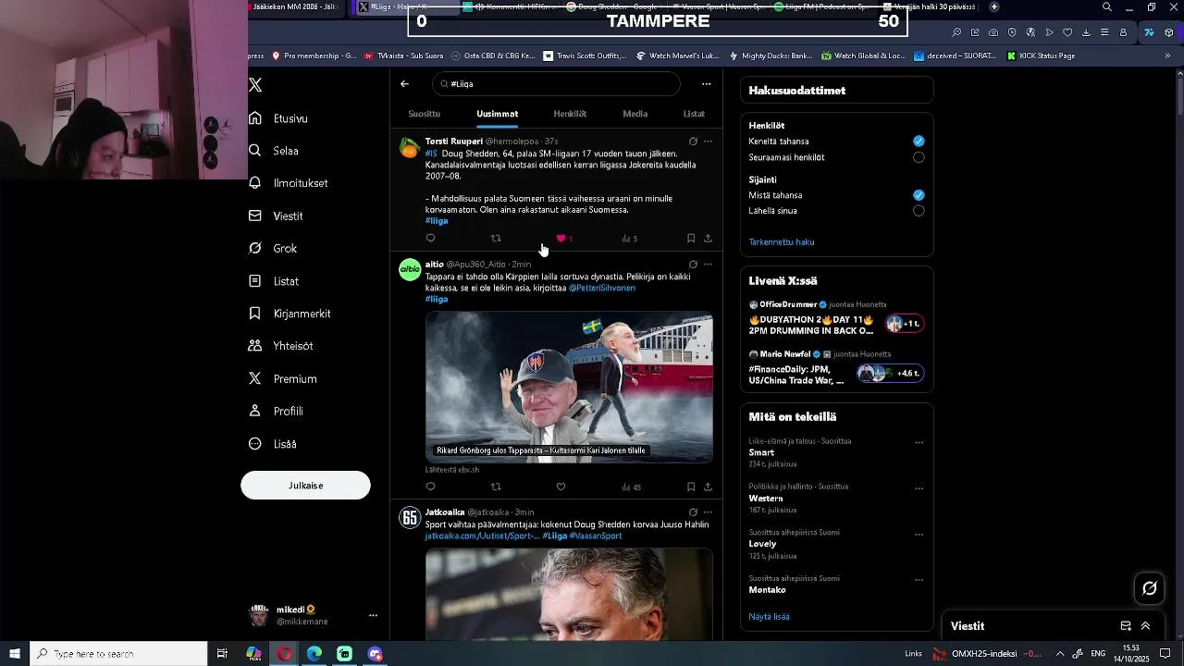Open account menu dots next to mikedi
The height and width of the screenshot is (666, 1184).
(x=373, y=615)
